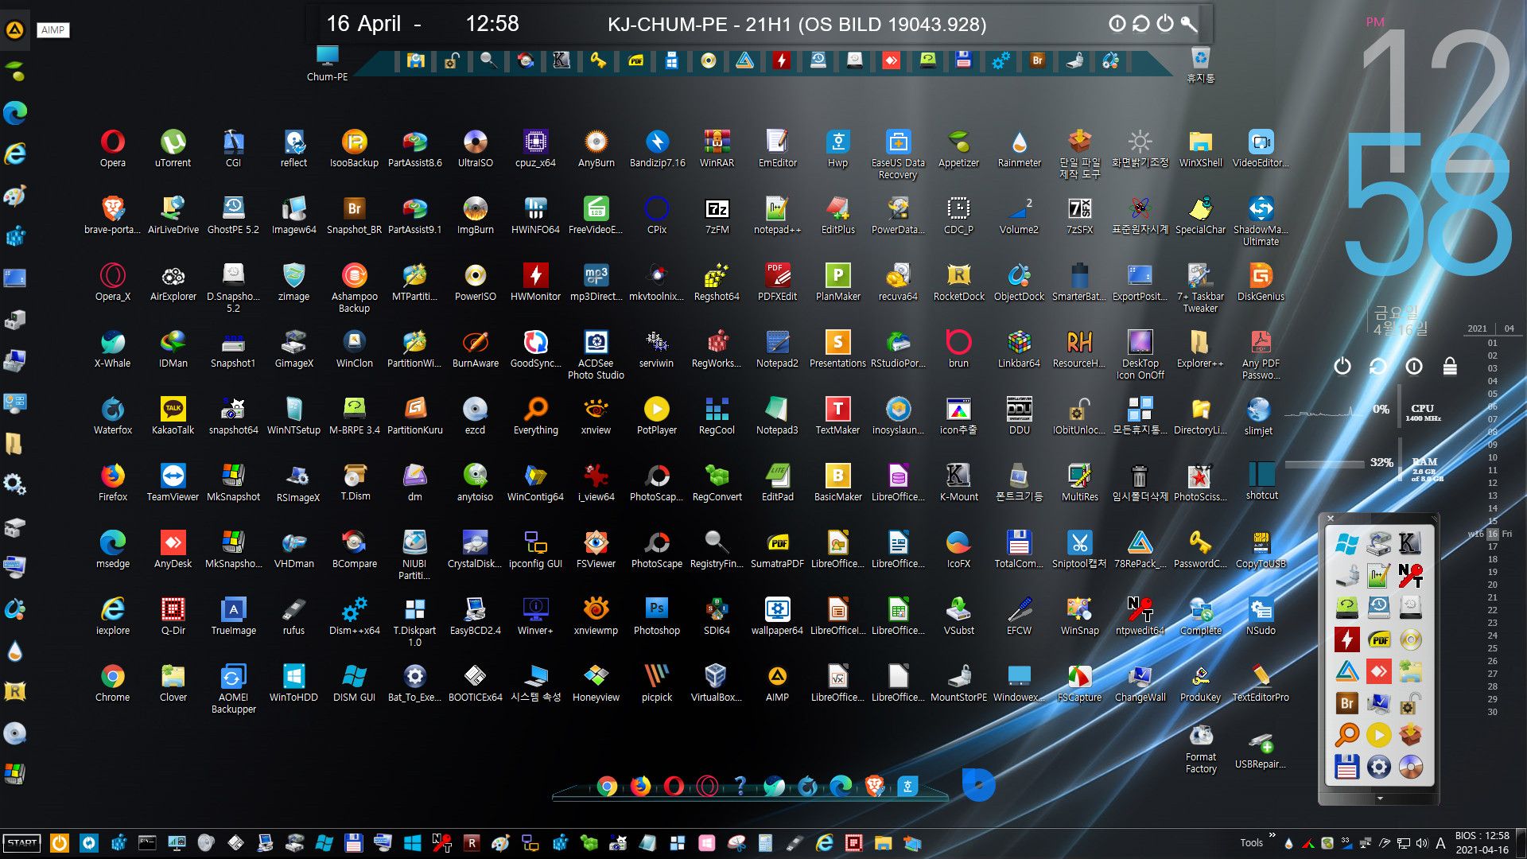
Task: Open the DiskGenius shortcut
Action: pos(1261,282)
